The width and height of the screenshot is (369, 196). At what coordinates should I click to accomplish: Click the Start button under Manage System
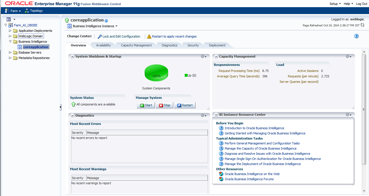pyautogui.click(x=146, y=105)
